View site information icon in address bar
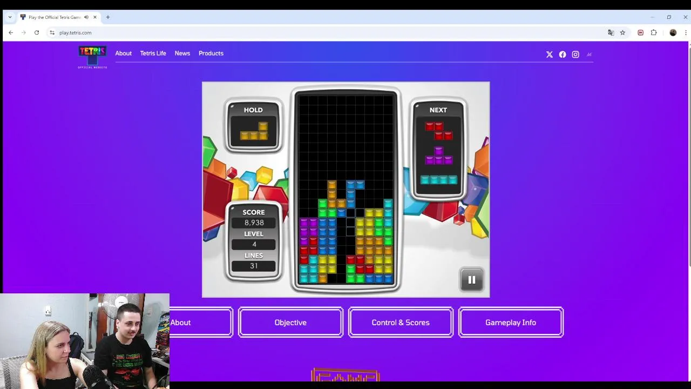Screen dimensions: 691x389 click(x=52, y=32)
